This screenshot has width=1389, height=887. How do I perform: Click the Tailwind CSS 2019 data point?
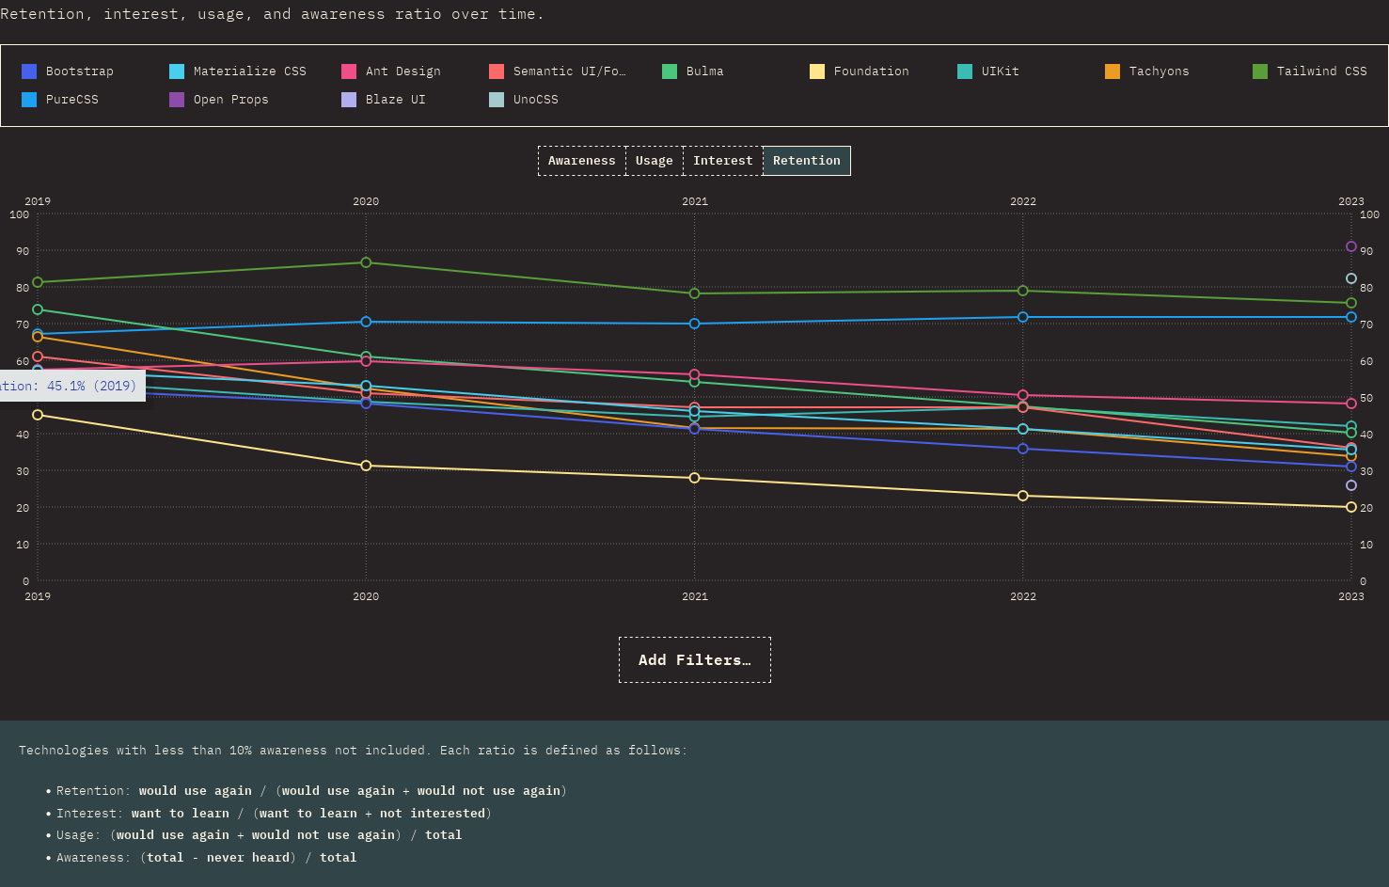(x=38, y=282)
